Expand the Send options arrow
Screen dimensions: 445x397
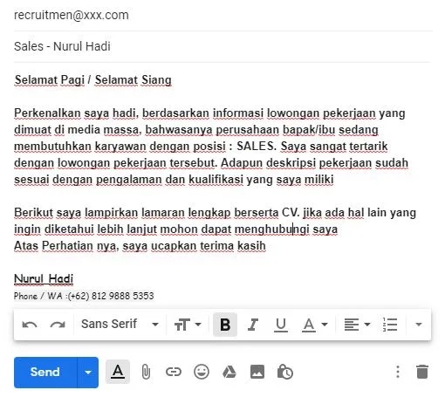click(88, 373)
